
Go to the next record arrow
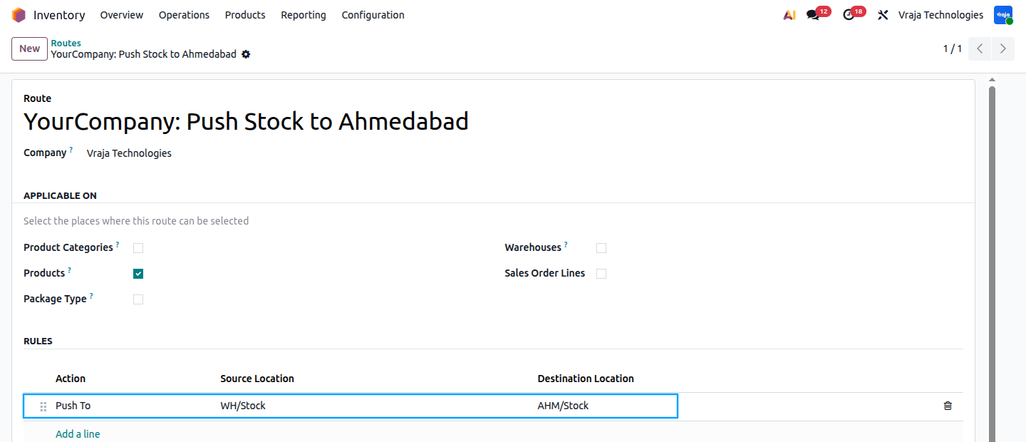click(x=1002, y=48)
